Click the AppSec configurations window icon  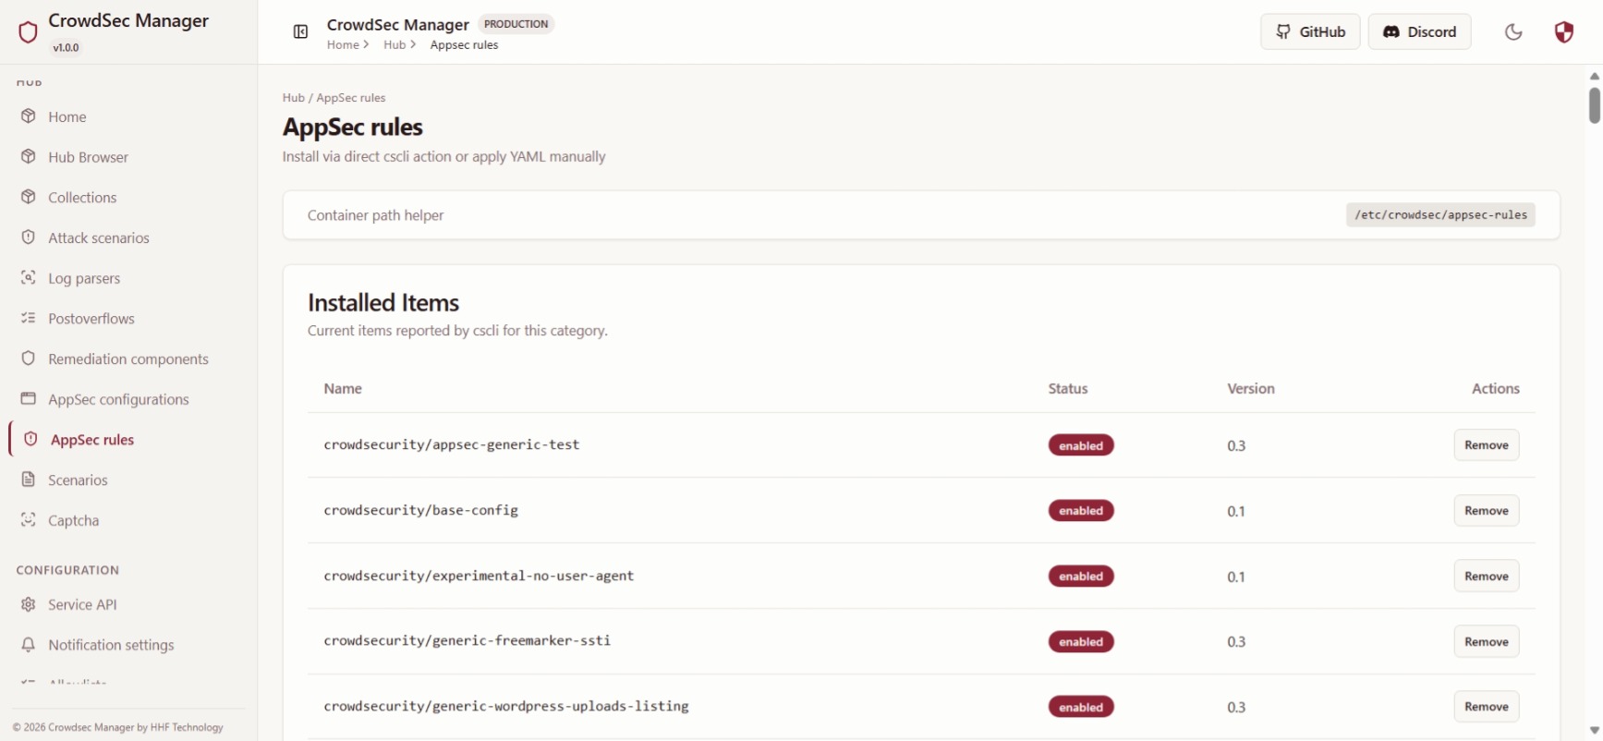coord(29,398)
